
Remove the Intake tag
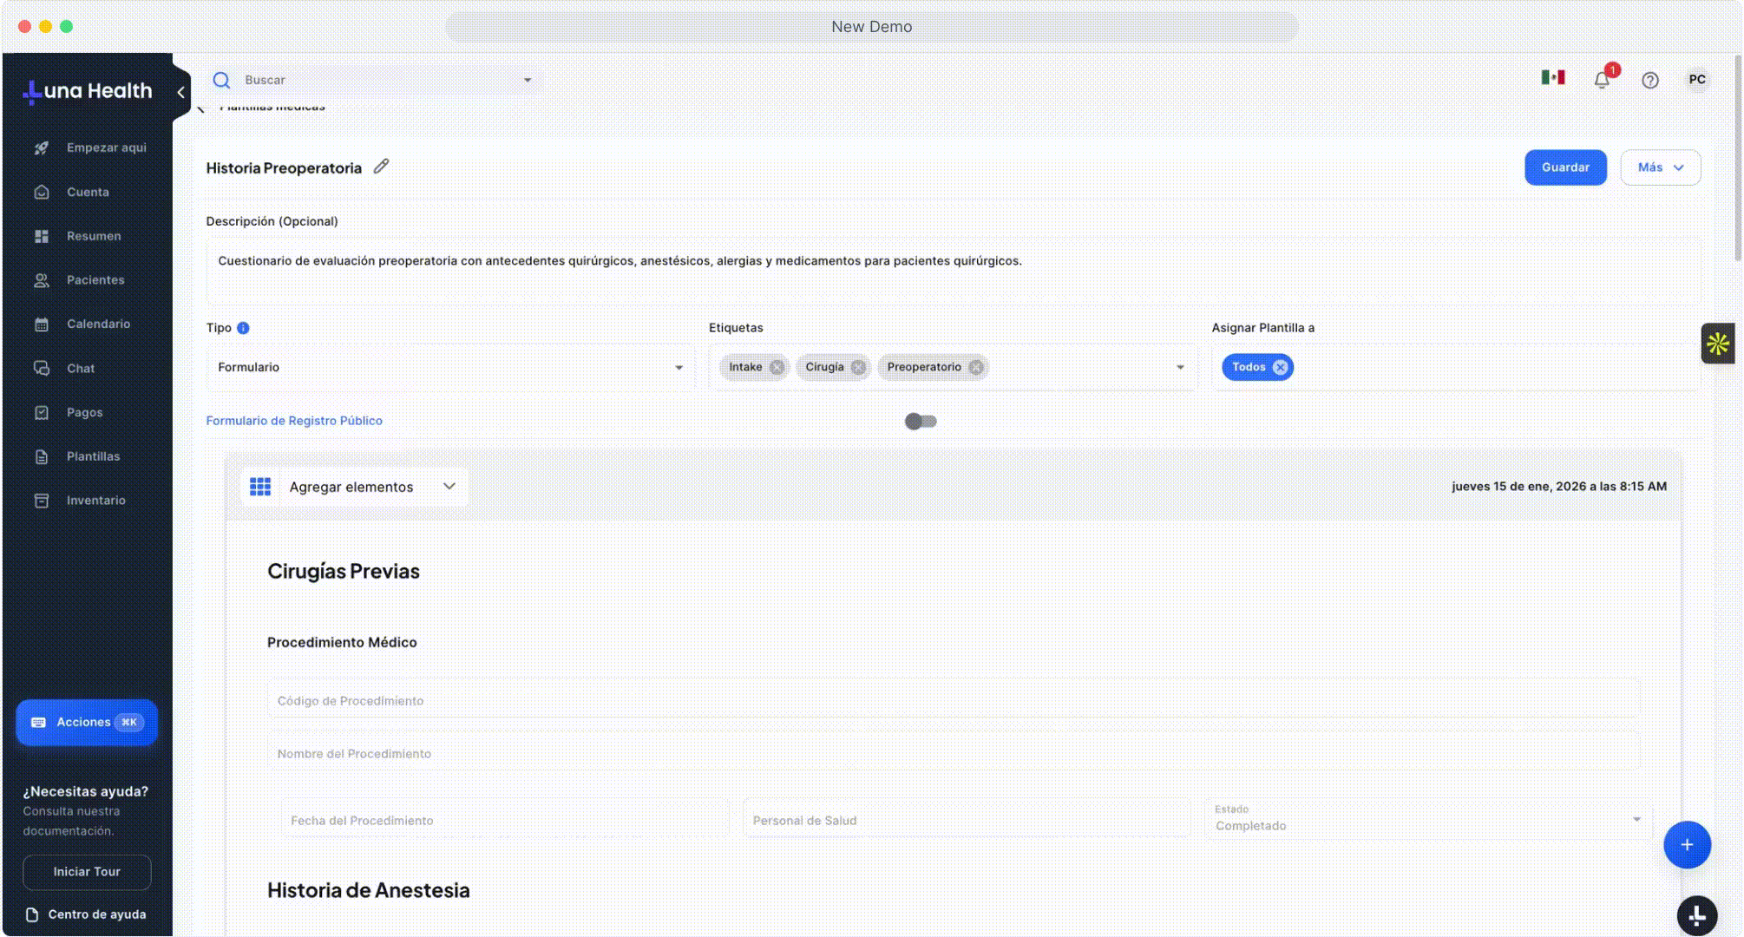777,367
